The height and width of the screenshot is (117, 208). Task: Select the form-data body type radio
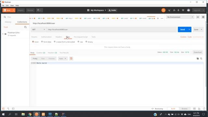coord(42,42)
